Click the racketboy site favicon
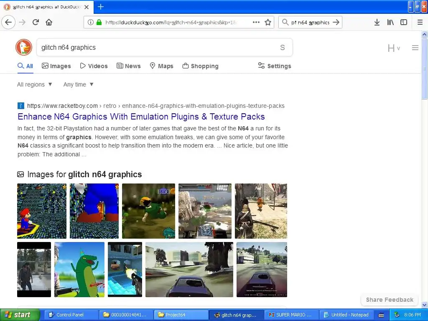This screenshot has width=428, height=321. [21, 106]
